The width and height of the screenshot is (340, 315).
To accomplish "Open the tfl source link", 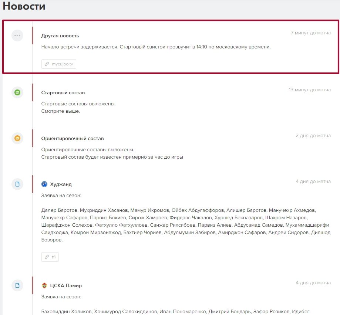I will [x=50, y=257].
